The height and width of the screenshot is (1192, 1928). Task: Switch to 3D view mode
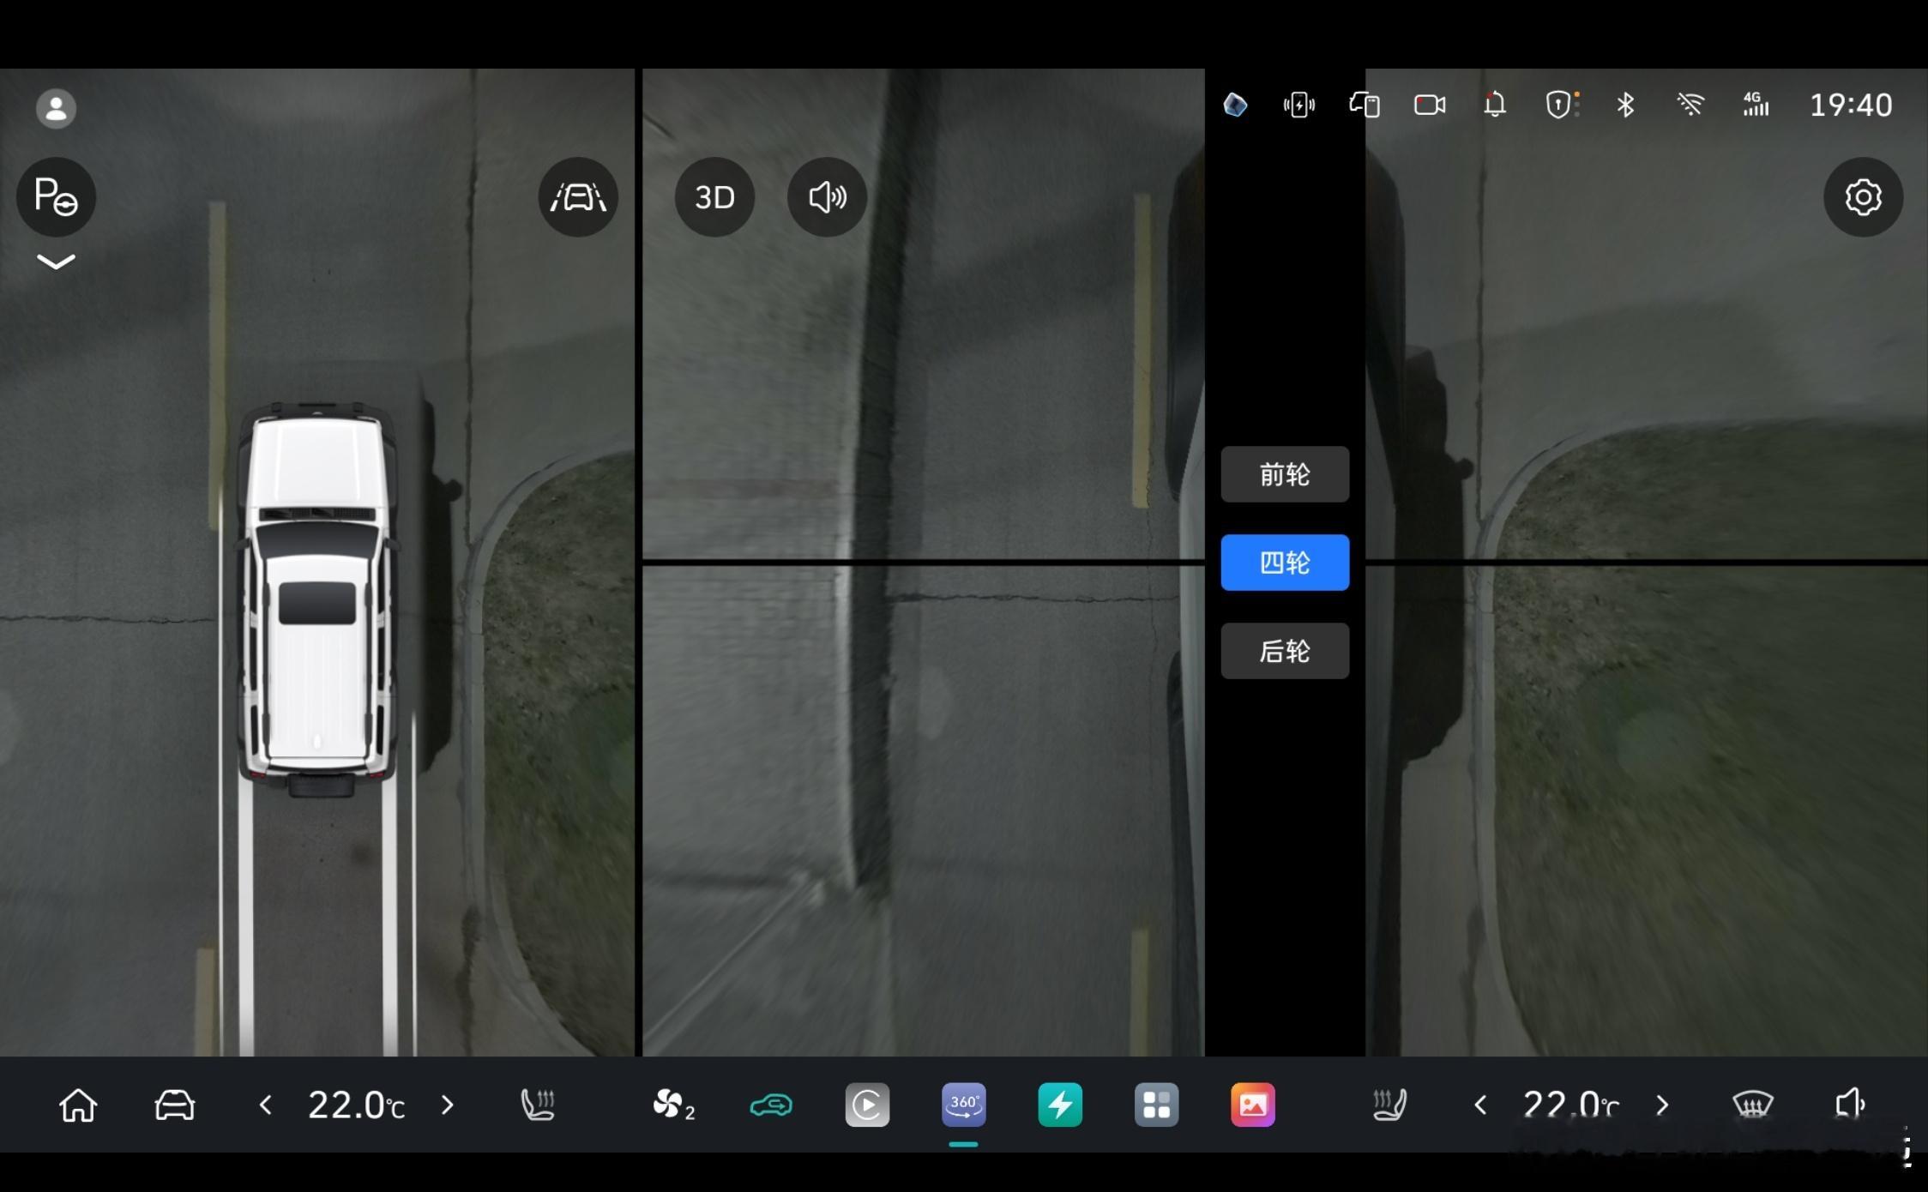tap(714, 197)
